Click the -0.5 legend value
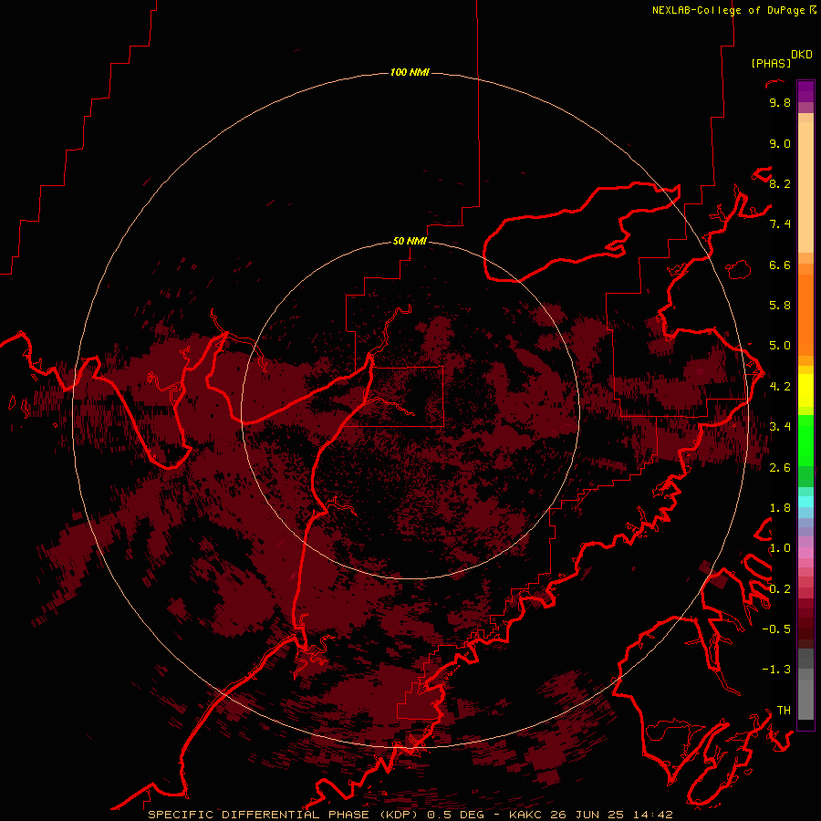The height and width of the screenshot is (821, 821). click(x=776, y=629)
